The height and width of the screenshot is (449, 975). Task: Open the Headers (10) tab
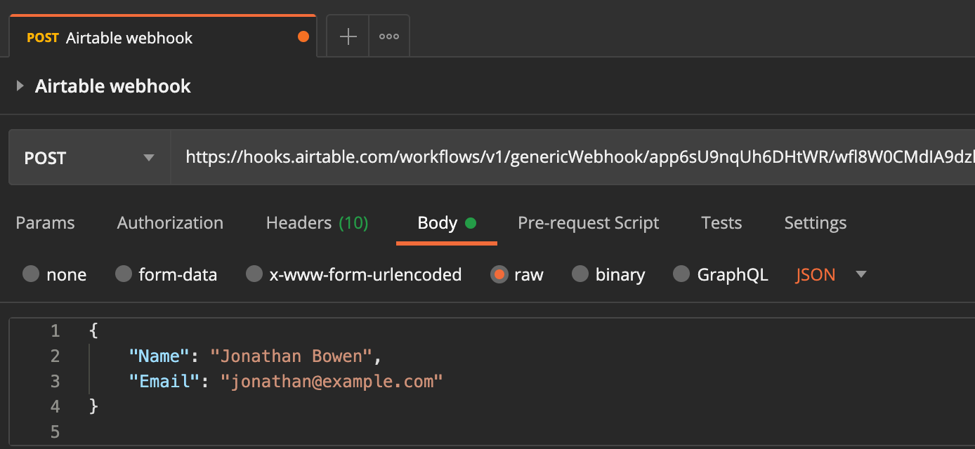click(318, 223)
